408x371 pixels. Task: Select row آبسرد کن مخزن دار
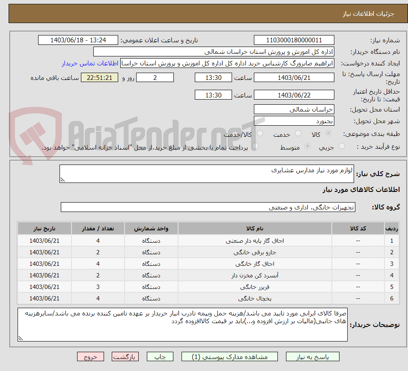[x=208, y=275]
